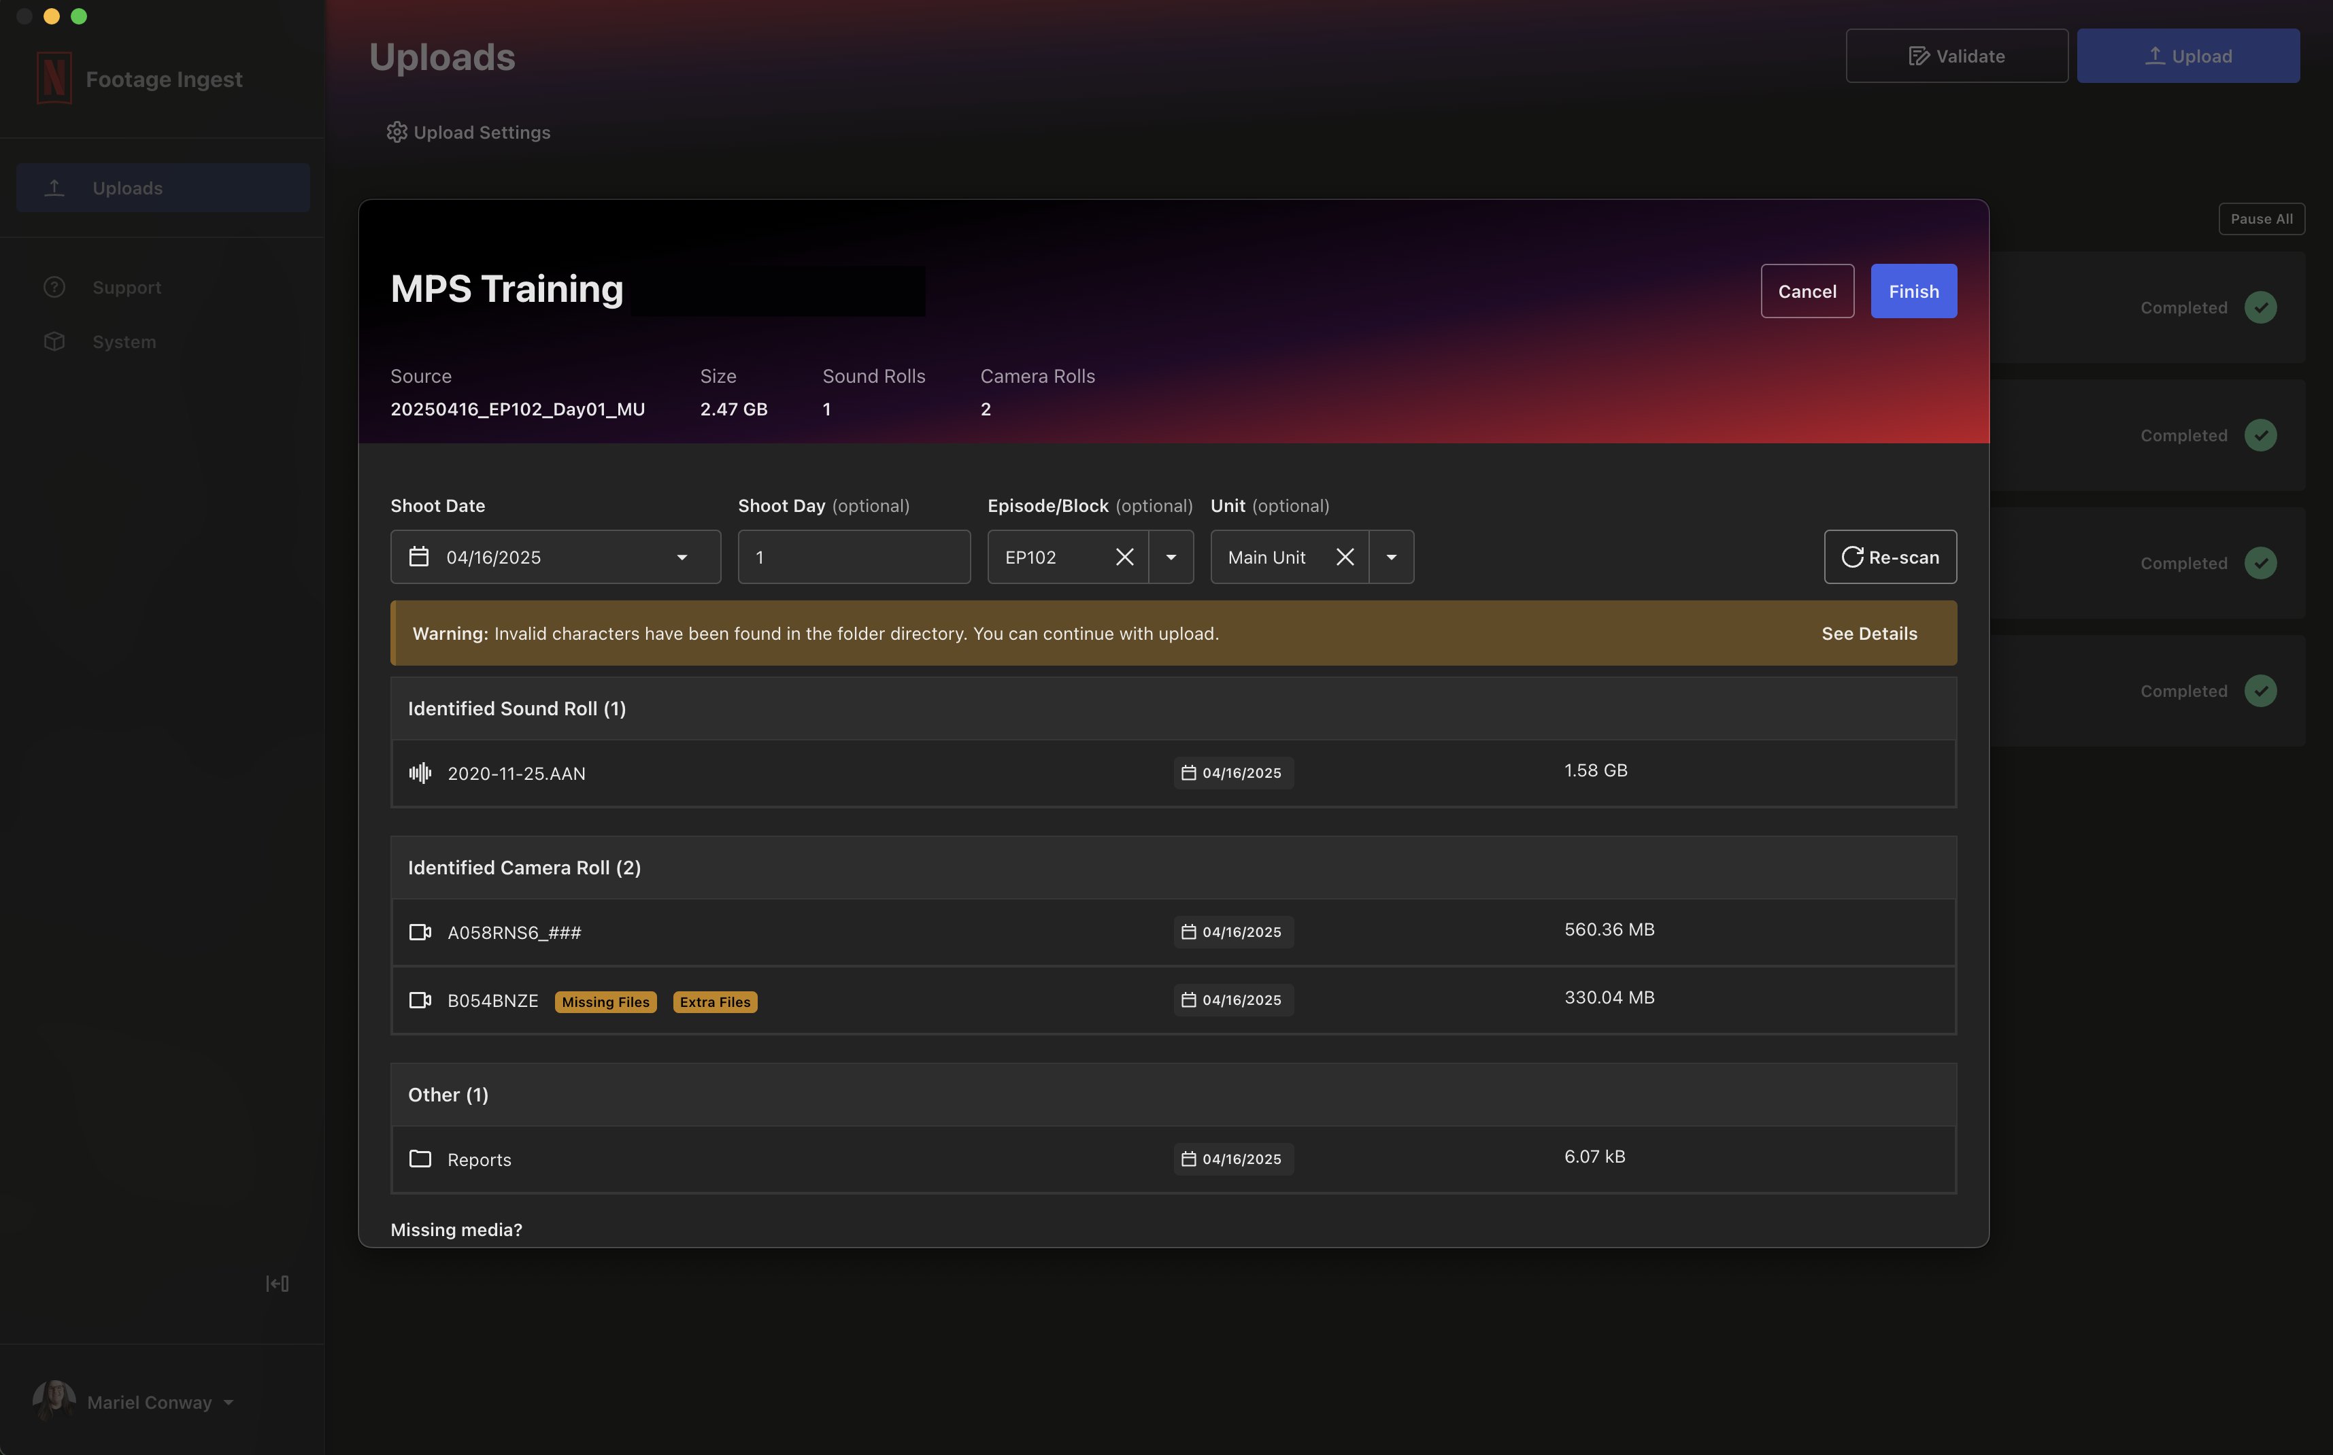Click the Re-scan button
The width and height of the screenshot is (2333, 1455).
point(1890,556)
